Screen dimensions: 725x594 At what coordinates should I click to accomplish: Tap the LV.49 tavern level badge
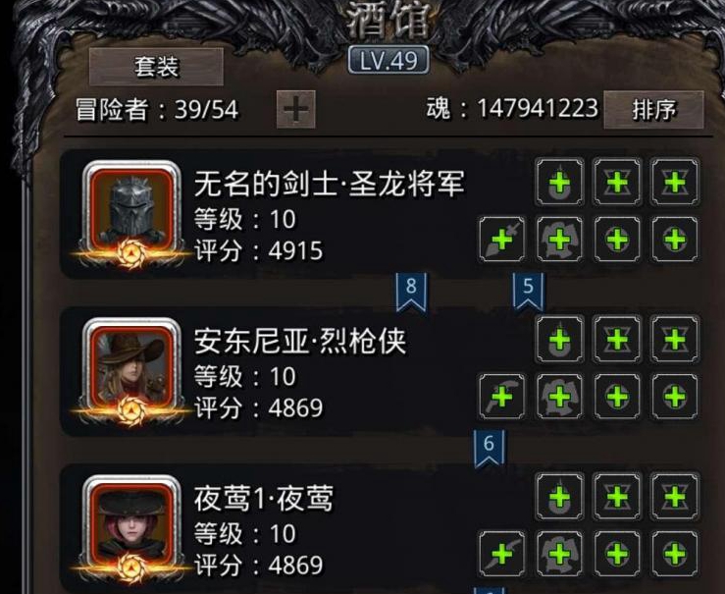[388, 60]
